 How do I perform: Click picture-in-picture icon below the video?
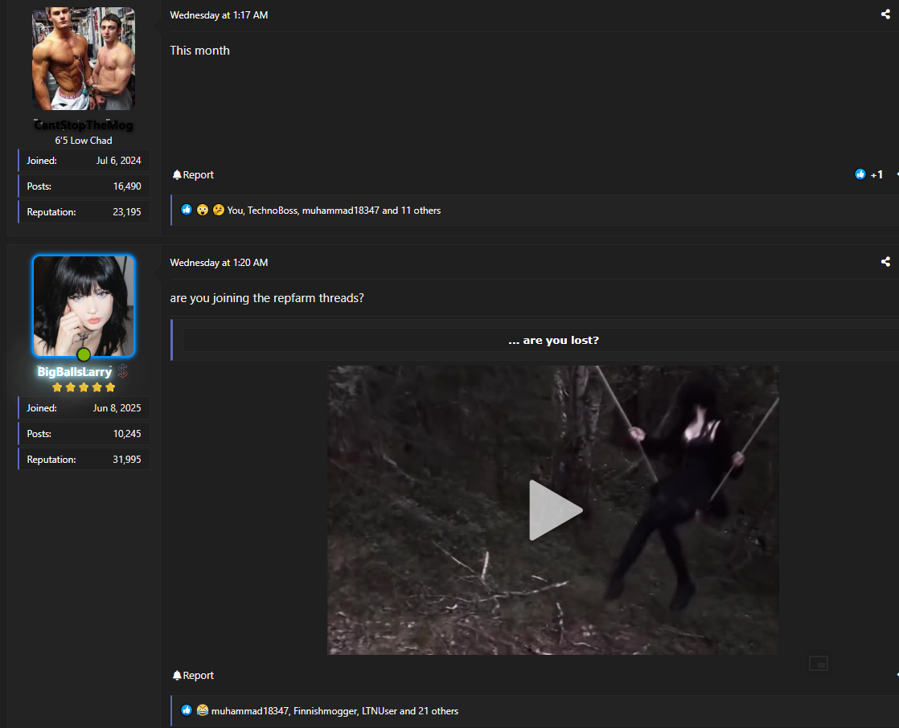tap(818, 664)
